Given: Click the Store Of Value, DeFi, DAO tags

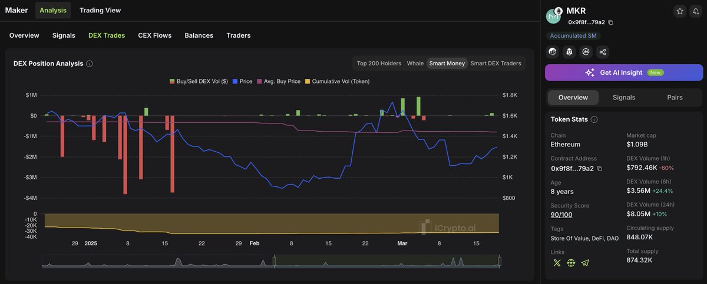Looking at the screenshot, I should 584,238.
